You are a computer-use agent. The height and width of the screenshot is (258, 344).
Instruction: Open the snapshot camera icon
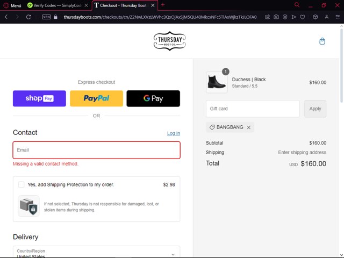[276, 17]
